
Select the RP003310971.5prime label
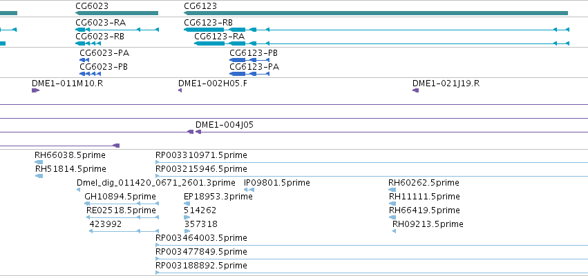[x=201, y=155]
